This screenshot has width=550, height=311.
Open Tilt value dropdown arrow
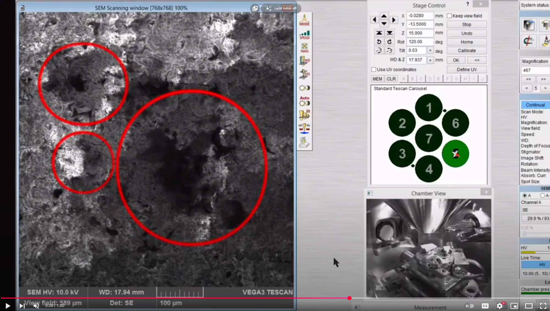point(430,51)
